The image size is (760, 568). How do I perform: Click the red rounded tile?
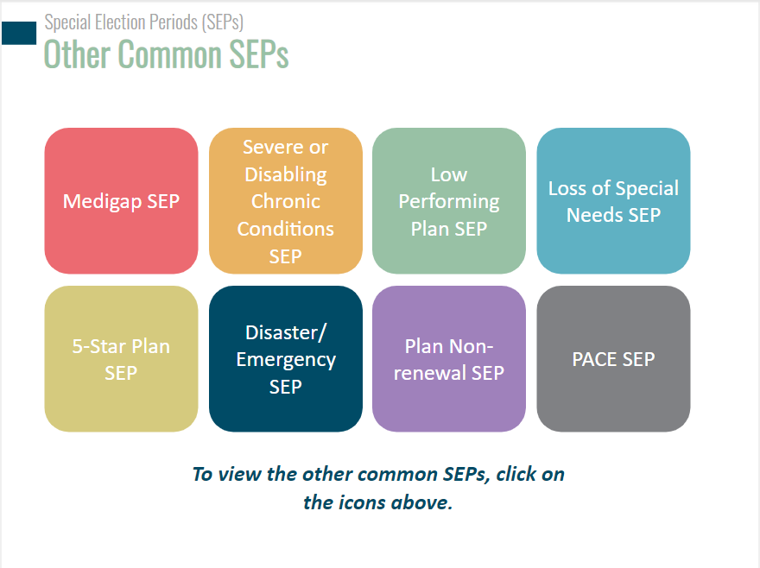pos(121,200)
